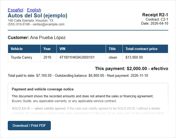
Task: Click the address 100 Calle Ejemplo, Houston, TX
Action: [x=30, y=21]
